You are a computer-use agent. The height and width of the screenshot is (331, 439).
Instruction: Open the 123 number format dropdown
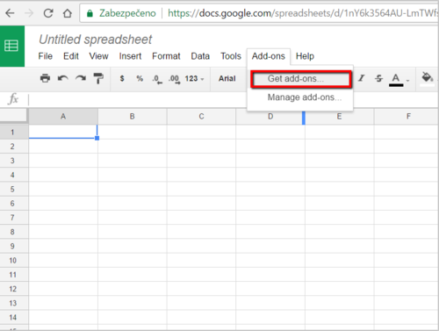(x=194, y=78)
